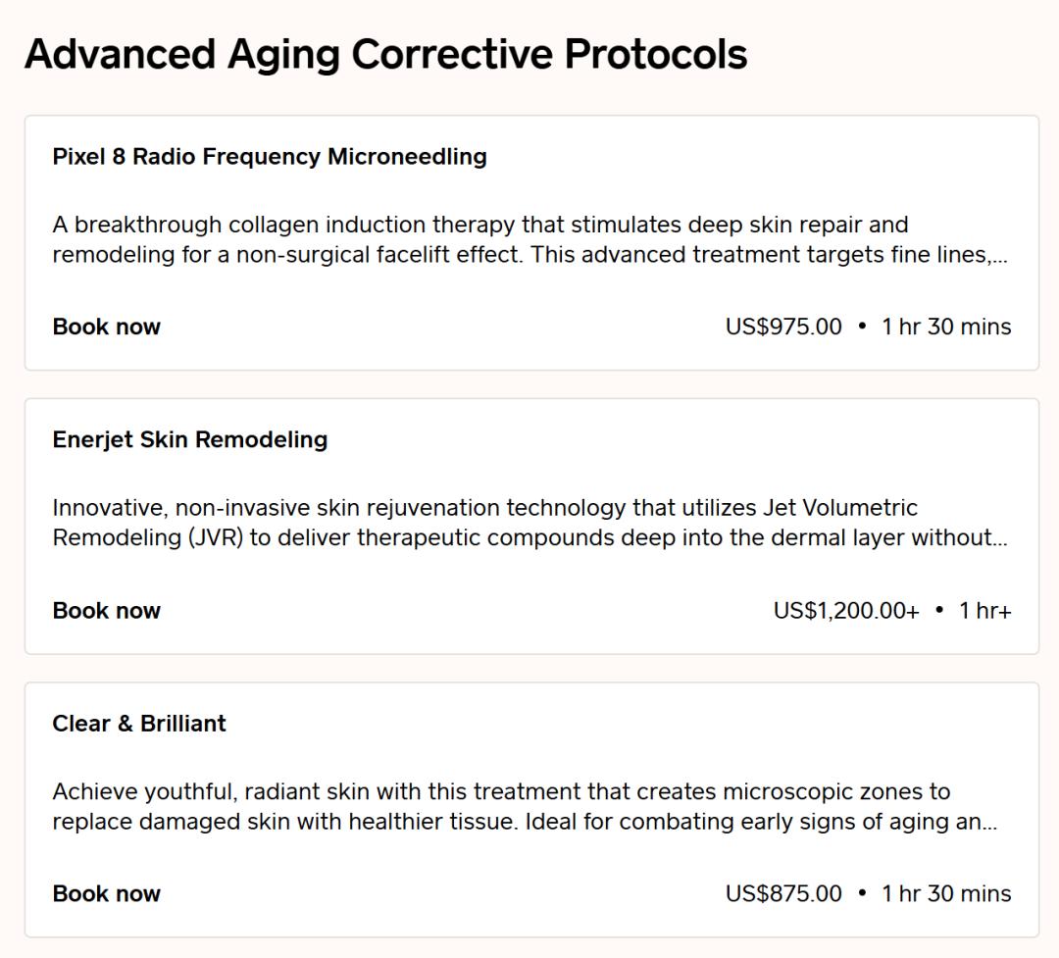This screenshot has width=1059, height=958.
Task: Click the US$975.00 price
Action: click(x=783, y=327)
